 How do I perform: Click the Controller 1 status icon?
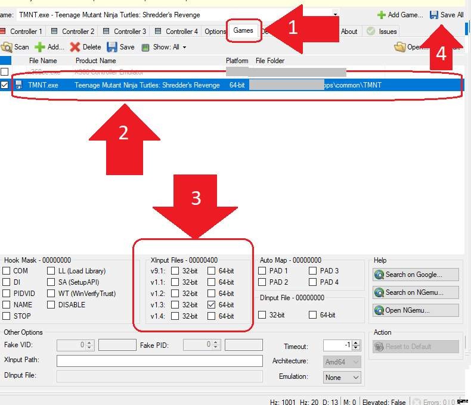[3, 31]
